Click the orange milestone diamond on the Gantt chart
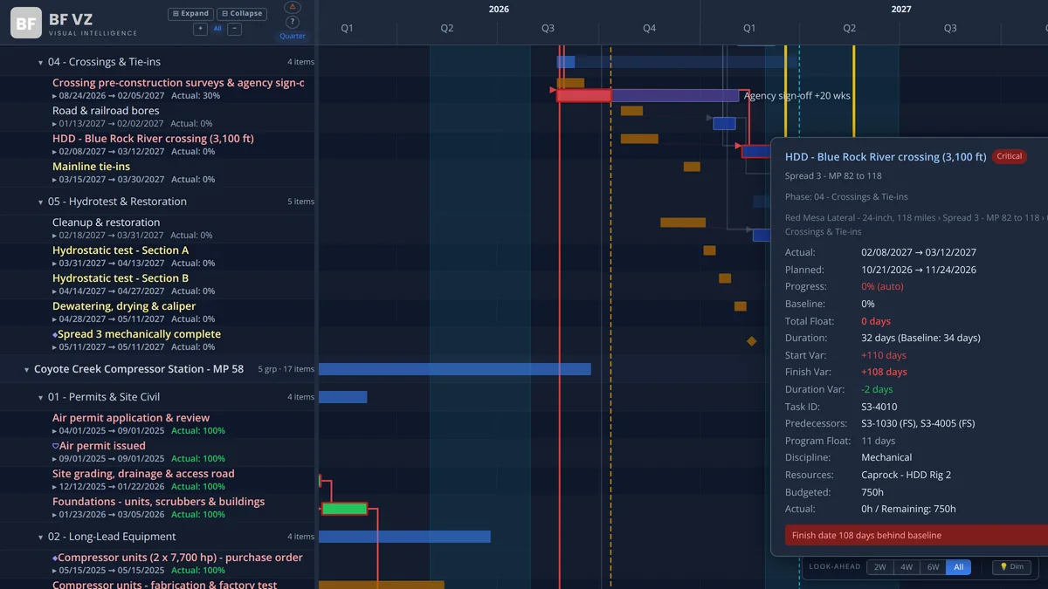The image size is (1048, 589). [751, 341]
